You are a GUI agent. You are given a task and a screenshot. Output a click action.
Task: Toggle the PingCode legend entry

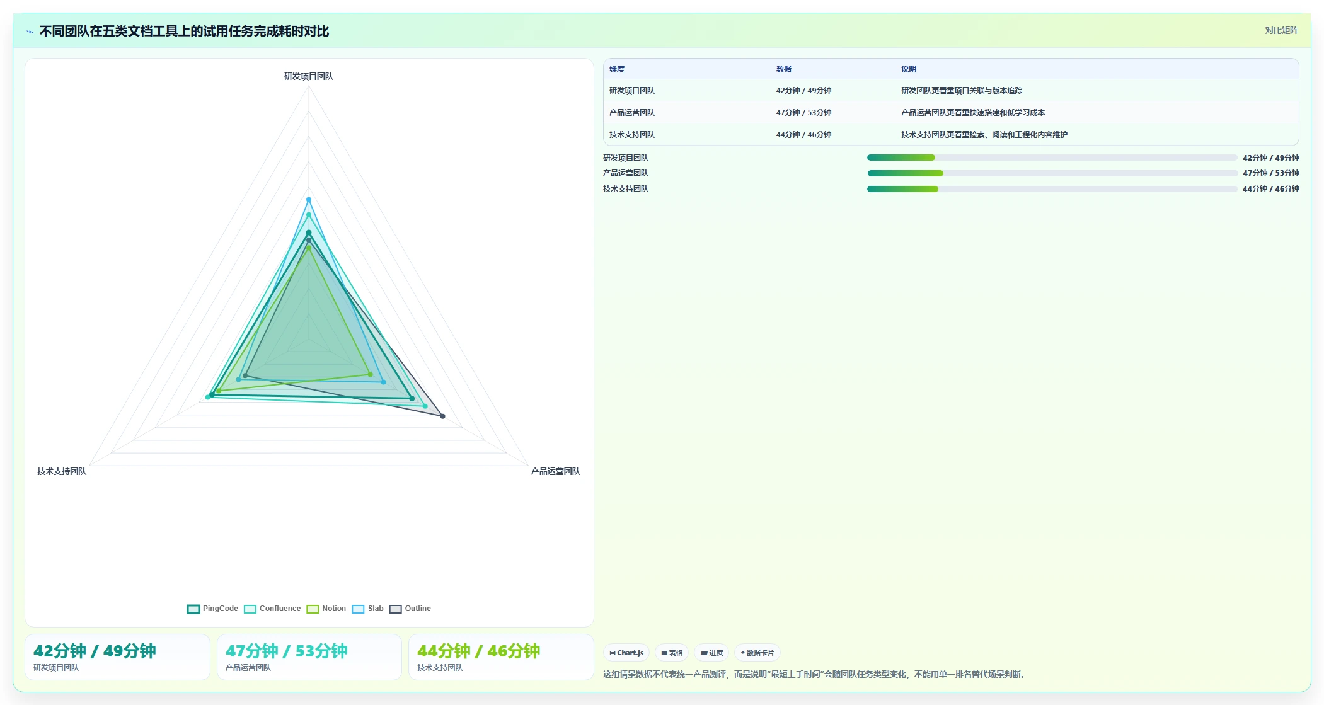212,609
